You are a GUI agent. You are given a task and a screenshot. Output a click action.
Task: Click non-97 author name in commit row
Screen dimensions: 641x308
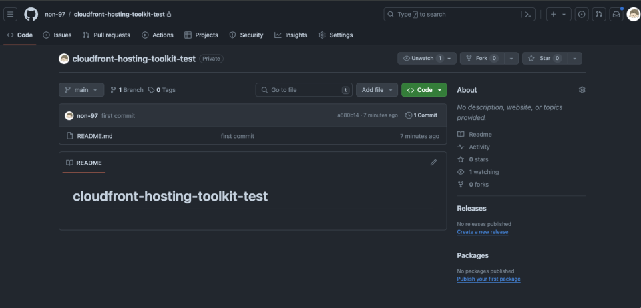pos(87,116)
